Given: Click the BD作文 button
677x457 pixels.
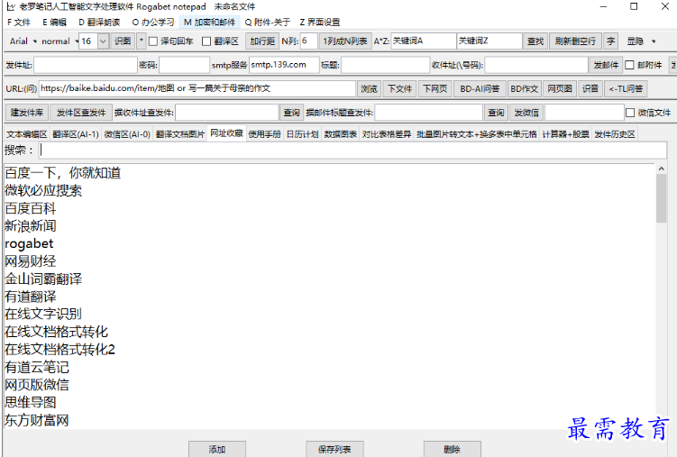Looking at the screenshot, I should (524, 89).
